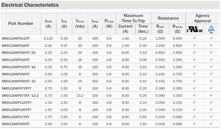Click Rmin value 0.018 for SMD1206P200TF
The width and height of the screenshot is (221, 129).
[160, 124]
